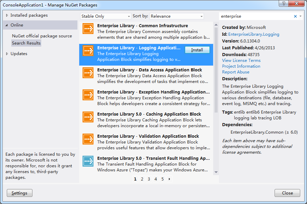The width and height of the screenshot is (307, 204).
Task: Go to results page 2
Action: tap(142, 179)
